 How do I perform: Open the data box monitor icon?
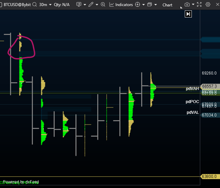click(x=79, y=4)
